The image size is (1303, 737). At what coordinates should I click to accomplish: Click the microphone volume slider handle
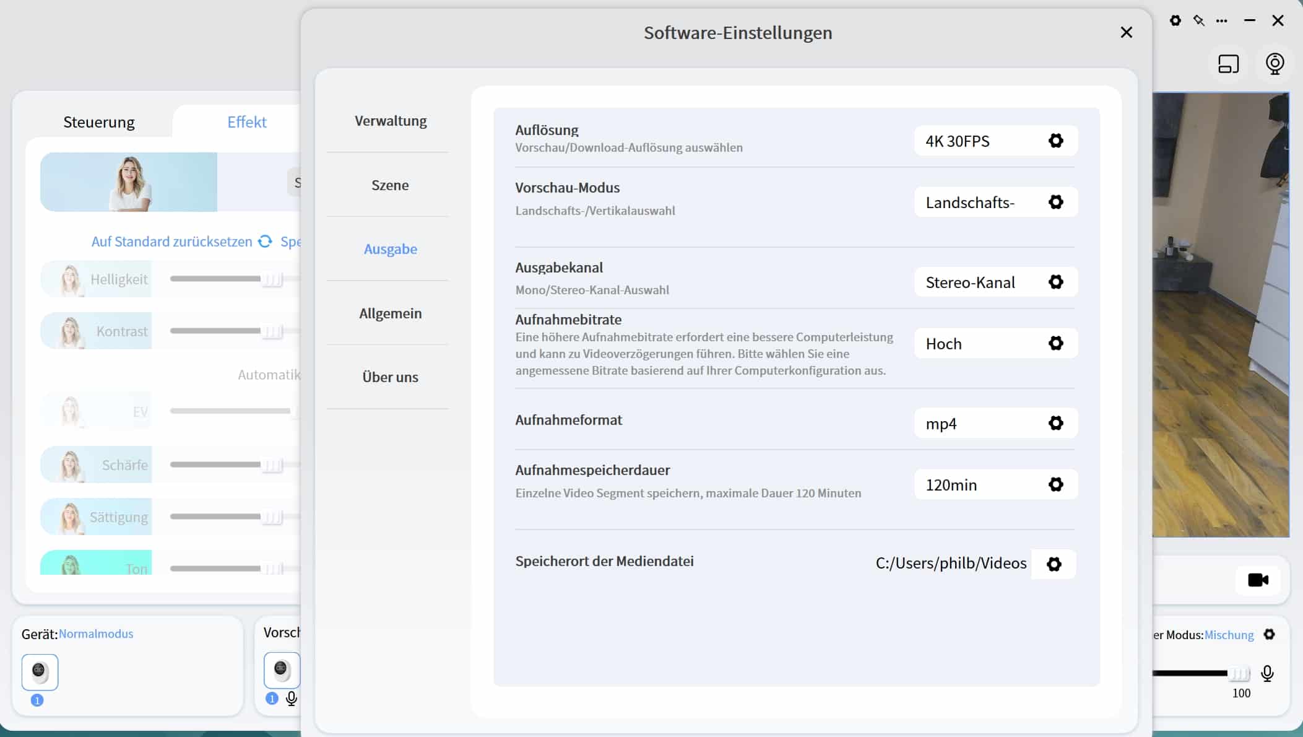pyautogui.click(x=1239, y=673)
